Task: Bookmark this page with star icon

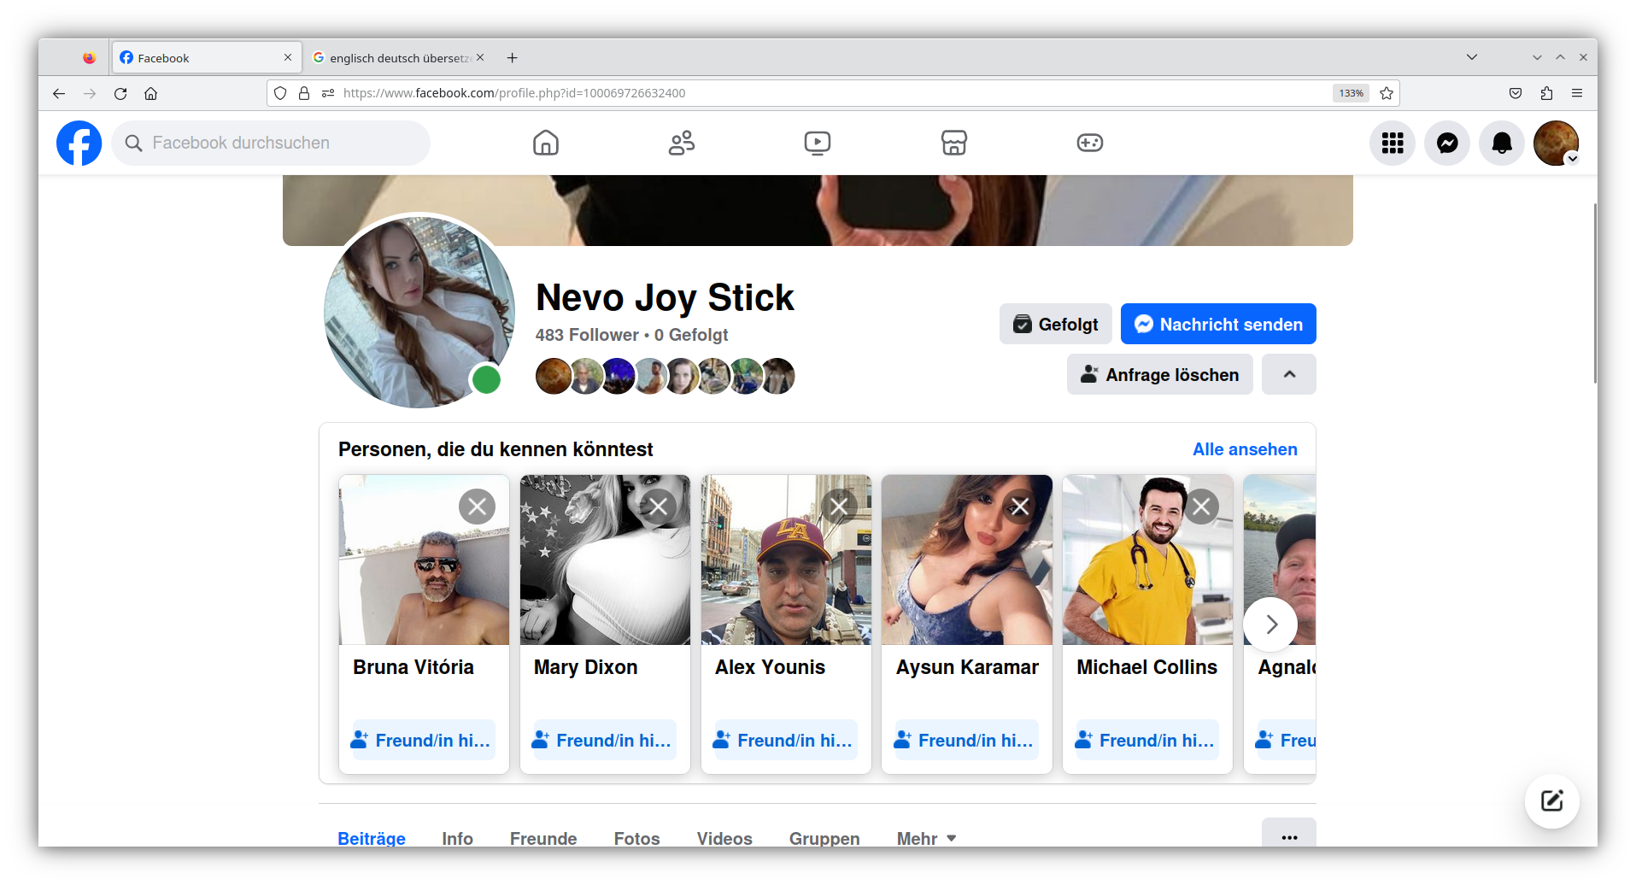Action: (x=1387, y=93)
